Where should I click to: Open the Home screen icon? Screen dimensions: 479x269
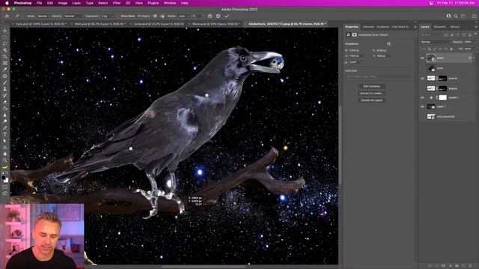(x=7, y=16)
